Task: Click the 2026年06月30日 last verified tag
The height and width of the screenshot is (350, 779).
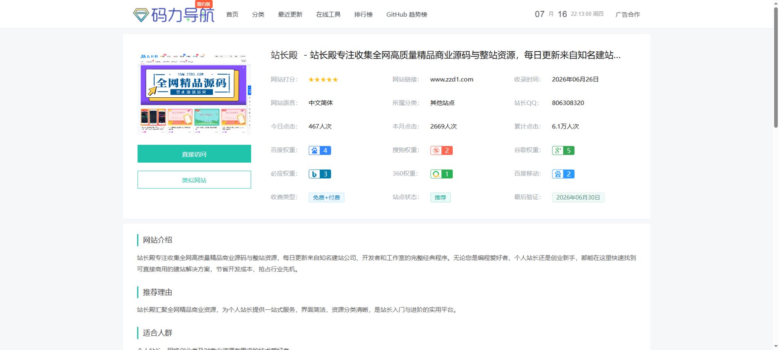Action: pyautogui.click(x=578, y=197)
